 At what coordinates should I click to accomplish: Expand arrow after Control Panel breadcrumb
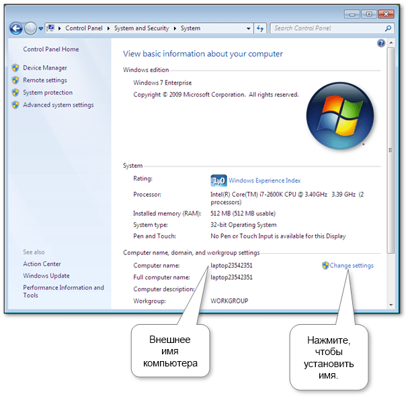tap(108, 28)
